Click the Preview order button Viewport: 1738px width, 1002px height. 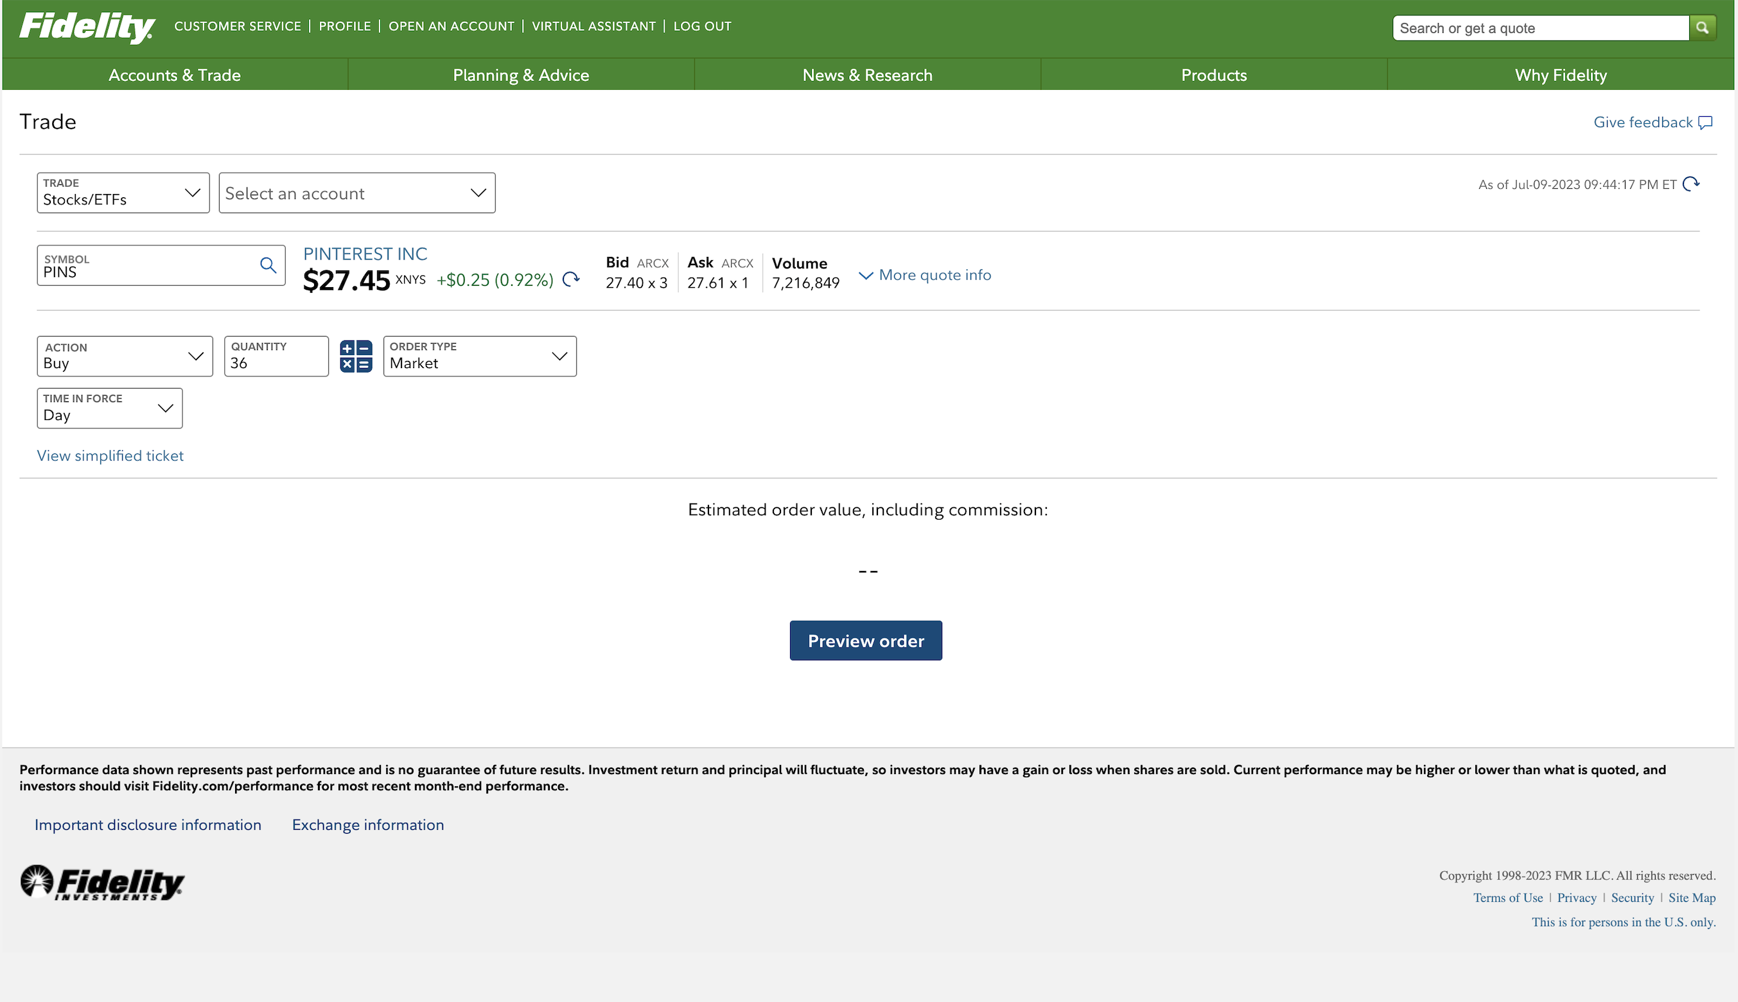coord(865,640)
